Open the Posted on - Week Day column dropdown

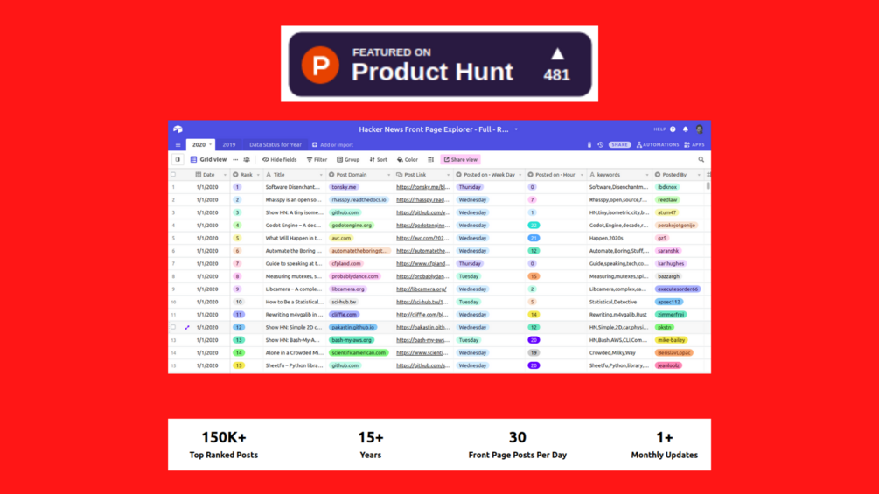(x=520, y=176)
